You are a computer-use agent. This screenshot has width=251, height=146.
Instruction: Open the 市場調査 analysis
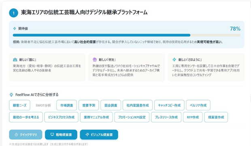point(66,105)
